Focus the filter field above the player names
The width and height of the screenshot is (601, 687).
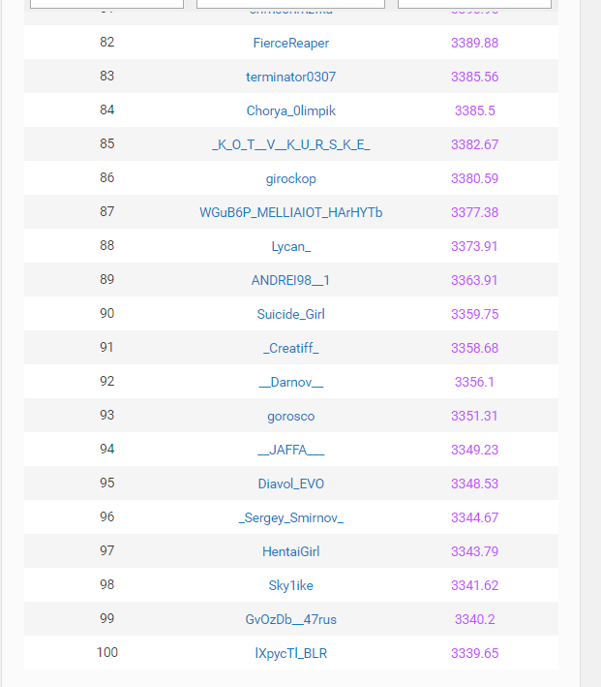tap(290, 4)
